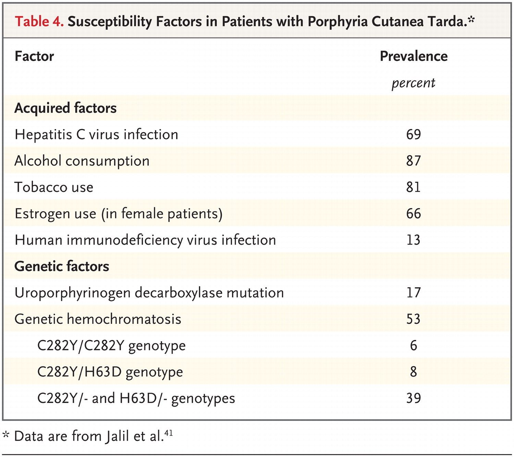Image resolution: width=514 pixels, height=457 pixels.
Task: Click the value 39 in the last row
Action: pos(413,398)
